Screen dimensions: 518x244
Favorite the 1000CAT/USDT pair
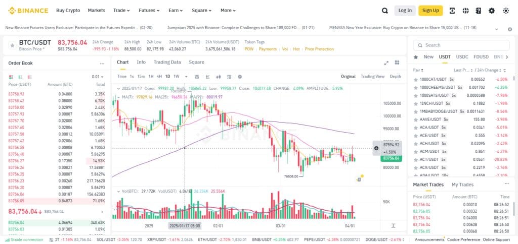(x=416, y=79)
